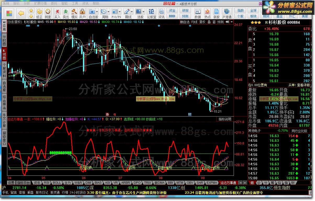Click the 同行业比较 link
Viewport: 315px width, 201px height.
[299, 131]
